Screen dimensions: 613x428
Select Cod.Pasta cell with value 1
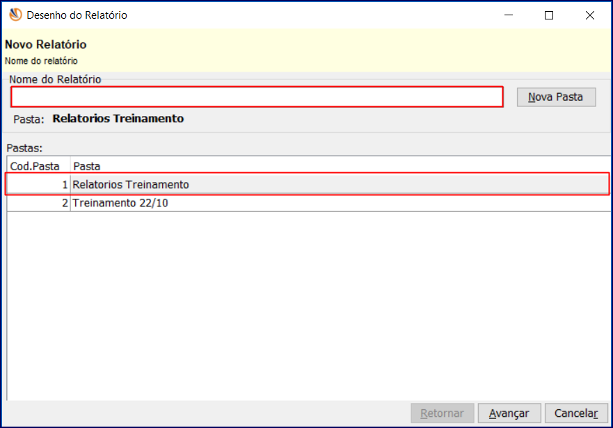(38, 184)
